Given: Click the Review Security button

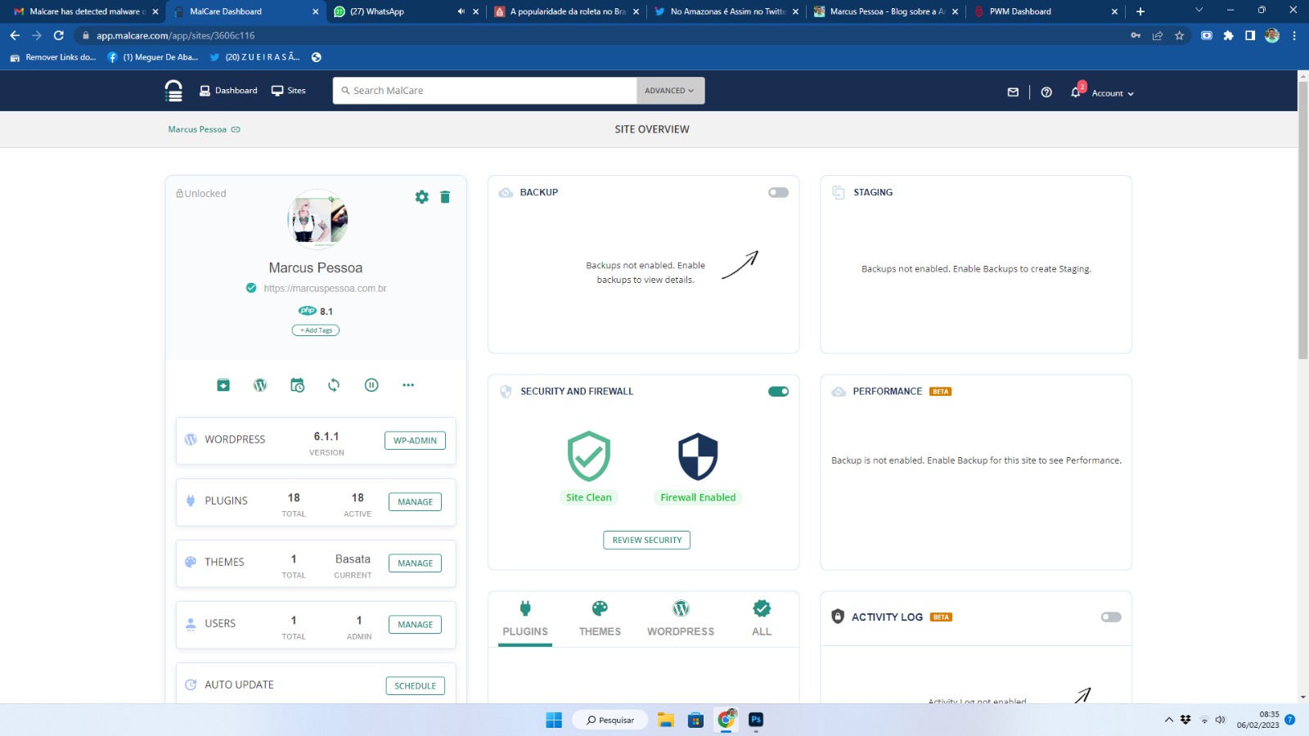Looking at the screenshot, I should coord(646,541).
